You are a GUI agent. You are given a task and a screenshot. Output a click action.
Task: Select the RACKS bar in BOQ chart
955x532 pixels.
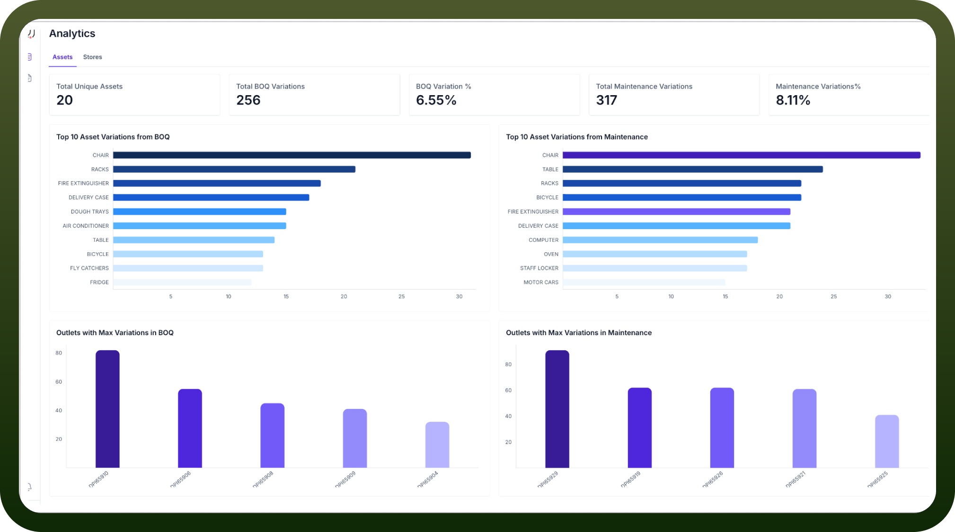tap(234, 169)
